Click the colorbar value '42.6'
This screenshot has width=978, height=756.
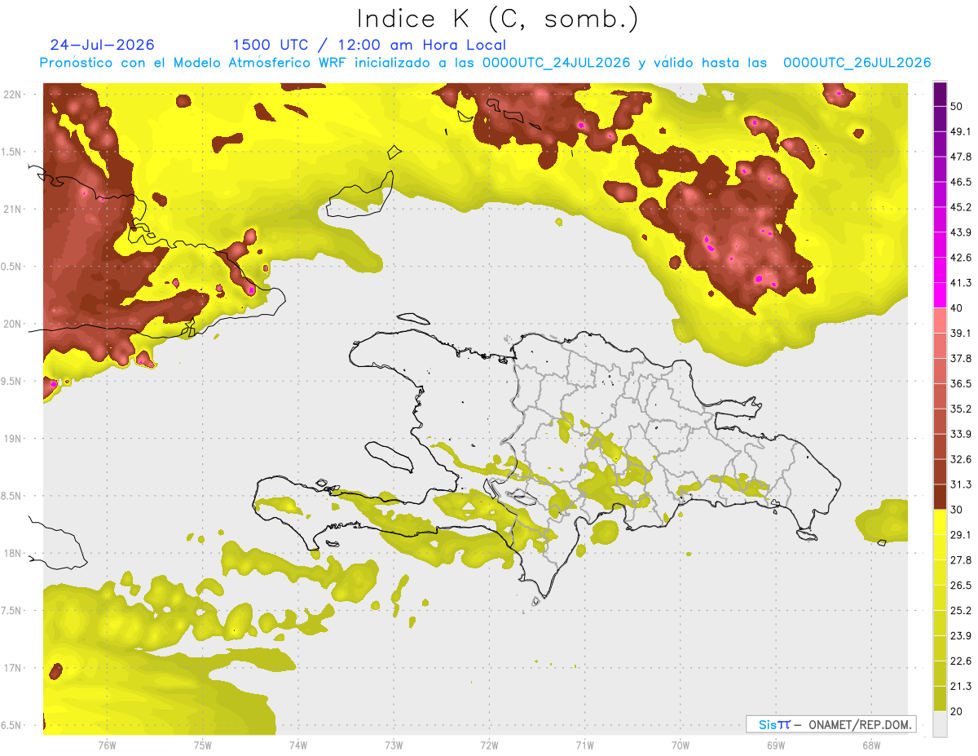pos(961,258)
